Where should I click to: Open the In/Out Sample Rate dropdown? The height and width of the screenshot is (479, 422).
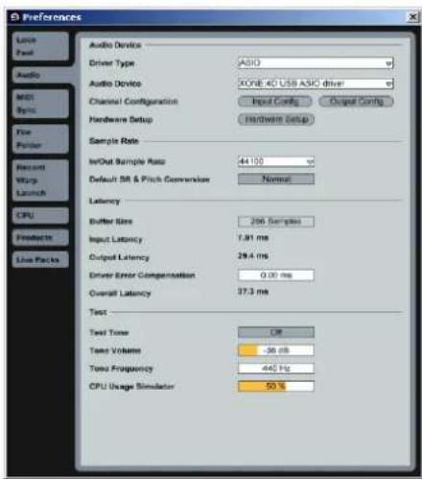tap(276, 161)
